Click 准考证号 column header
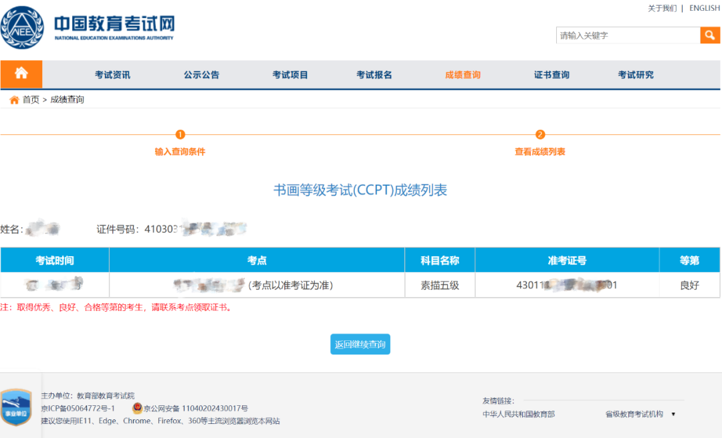The height and width of the screenshot is (438, 722). tap(567, 260)
